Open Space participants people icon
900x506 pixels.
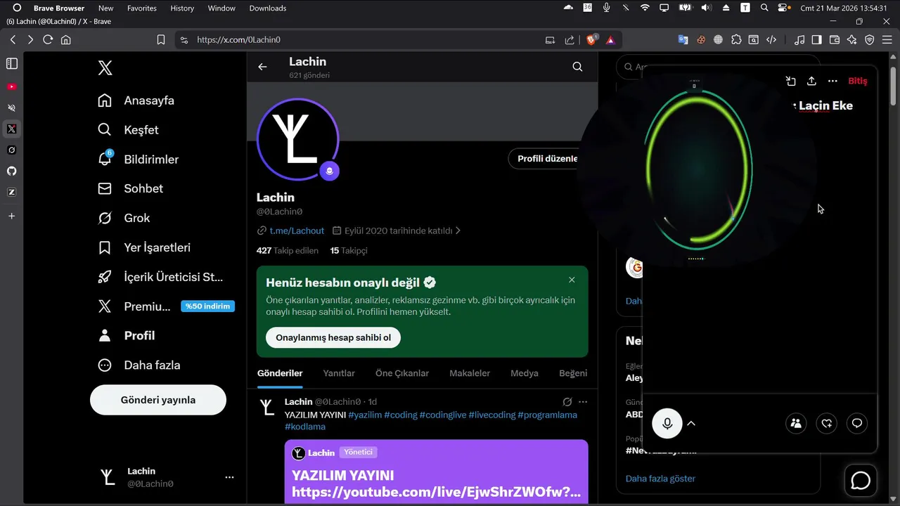[796, 423]
